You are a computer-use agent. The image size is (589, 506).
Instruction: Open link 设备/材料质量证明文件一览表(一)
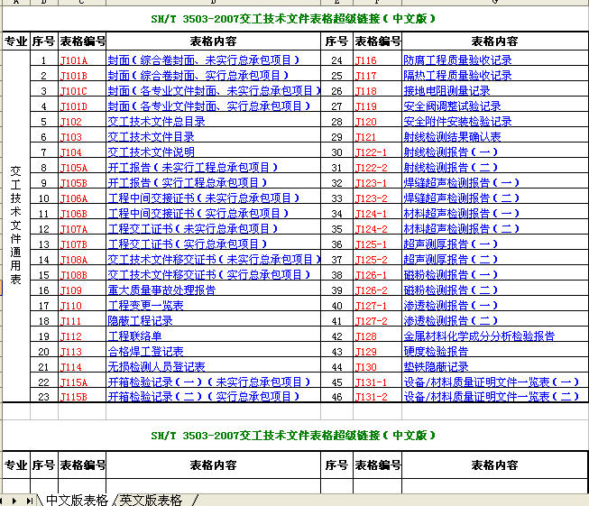tap(492, 382)
